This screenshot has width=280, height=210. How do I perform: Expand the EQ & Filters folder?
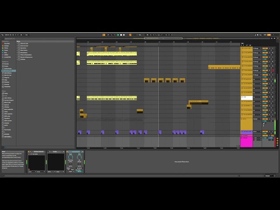click(17, 50)
